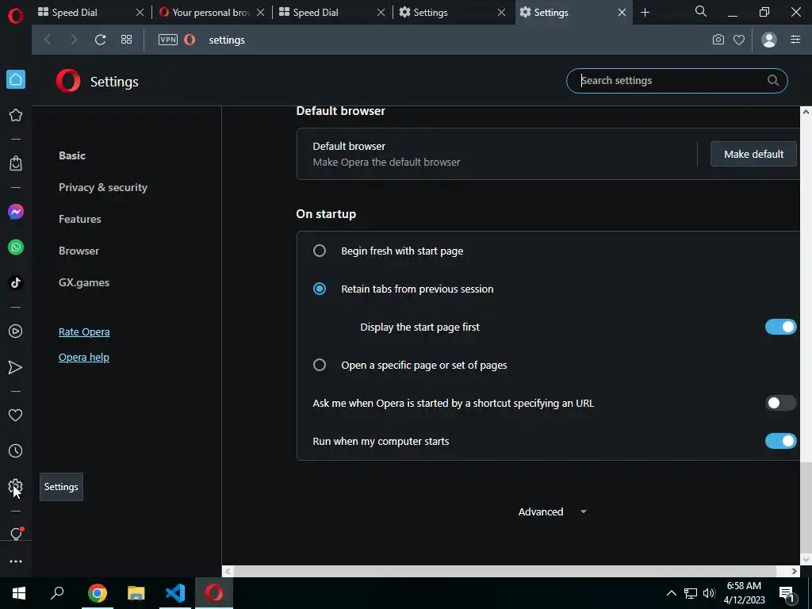The image size is (812, 609).
Task: Open Basic settings category
Action: 72,155
